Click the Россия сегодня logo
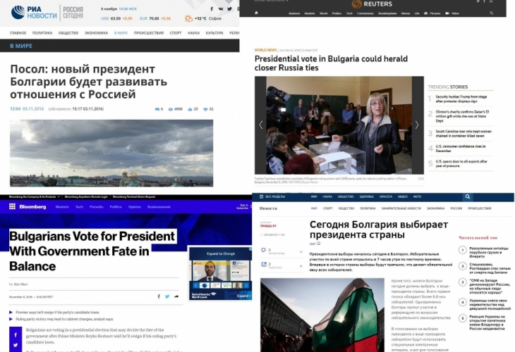This screenshot has width=515, height=352. (73, 13)
